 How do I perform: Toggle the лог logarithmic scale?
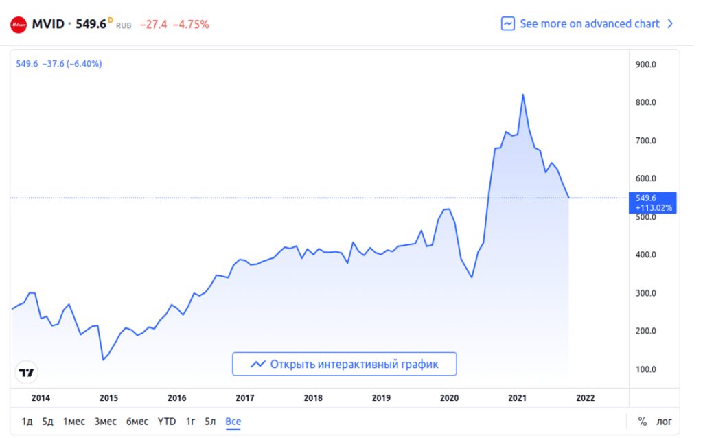(665, 422)
